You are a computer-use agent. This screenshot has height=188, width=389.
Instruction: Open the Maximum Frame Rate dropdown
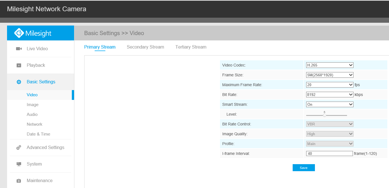(x=329, y=84)
